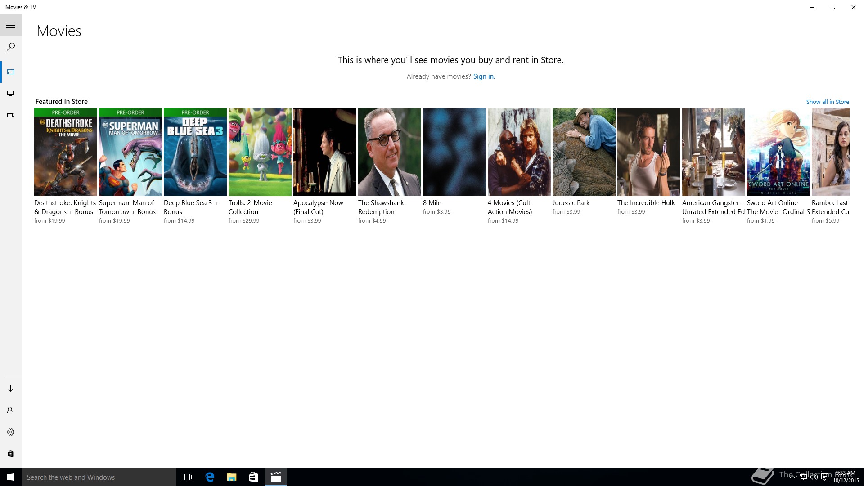Open File Explorer from taskbar
Viewport: 864px width, 486px height.
232,477
